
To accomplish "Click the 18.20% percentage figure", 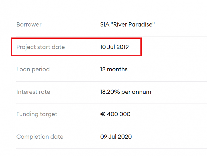I will tap(110, 92).
